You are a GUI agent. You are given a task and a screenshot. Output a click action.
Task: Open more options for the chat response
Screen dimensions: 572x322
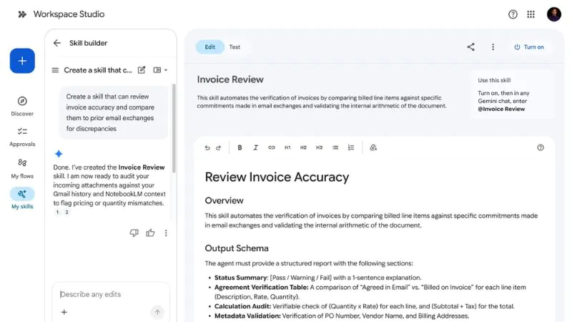pos(166,233)
